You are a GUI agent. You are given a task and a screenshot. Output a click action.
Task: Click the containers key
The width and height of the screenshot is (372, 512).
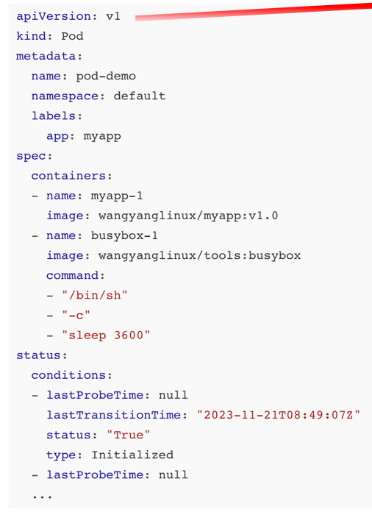click(69, 176)
